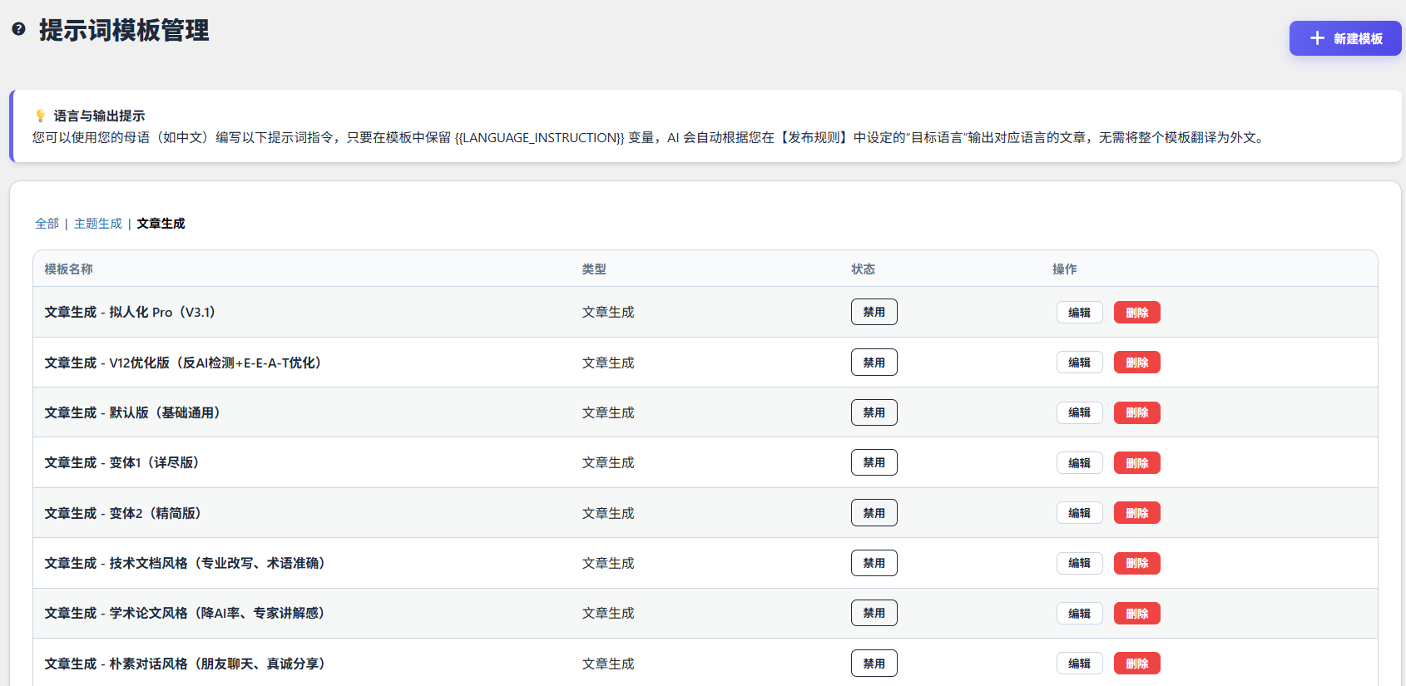The height and width of the screenshot is (686, 1406).
Task: Click the plus icon for new template
Action: [x=1317, y=38]
